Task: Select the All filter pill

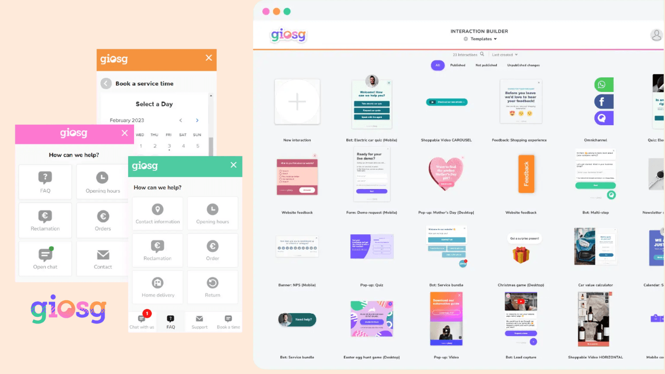Action: pyautogui.click(x=437, y=65)
